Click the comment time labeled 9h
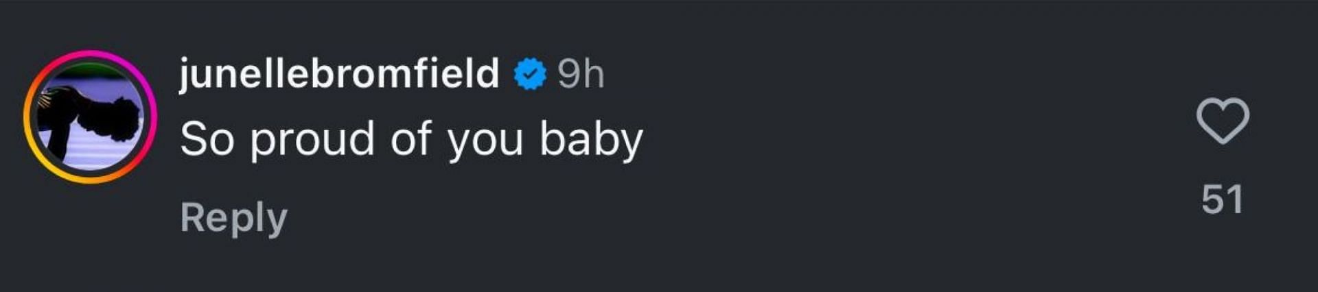Image resolution: width=1318 pixels, height=292 pixels. tap(581, 74)
